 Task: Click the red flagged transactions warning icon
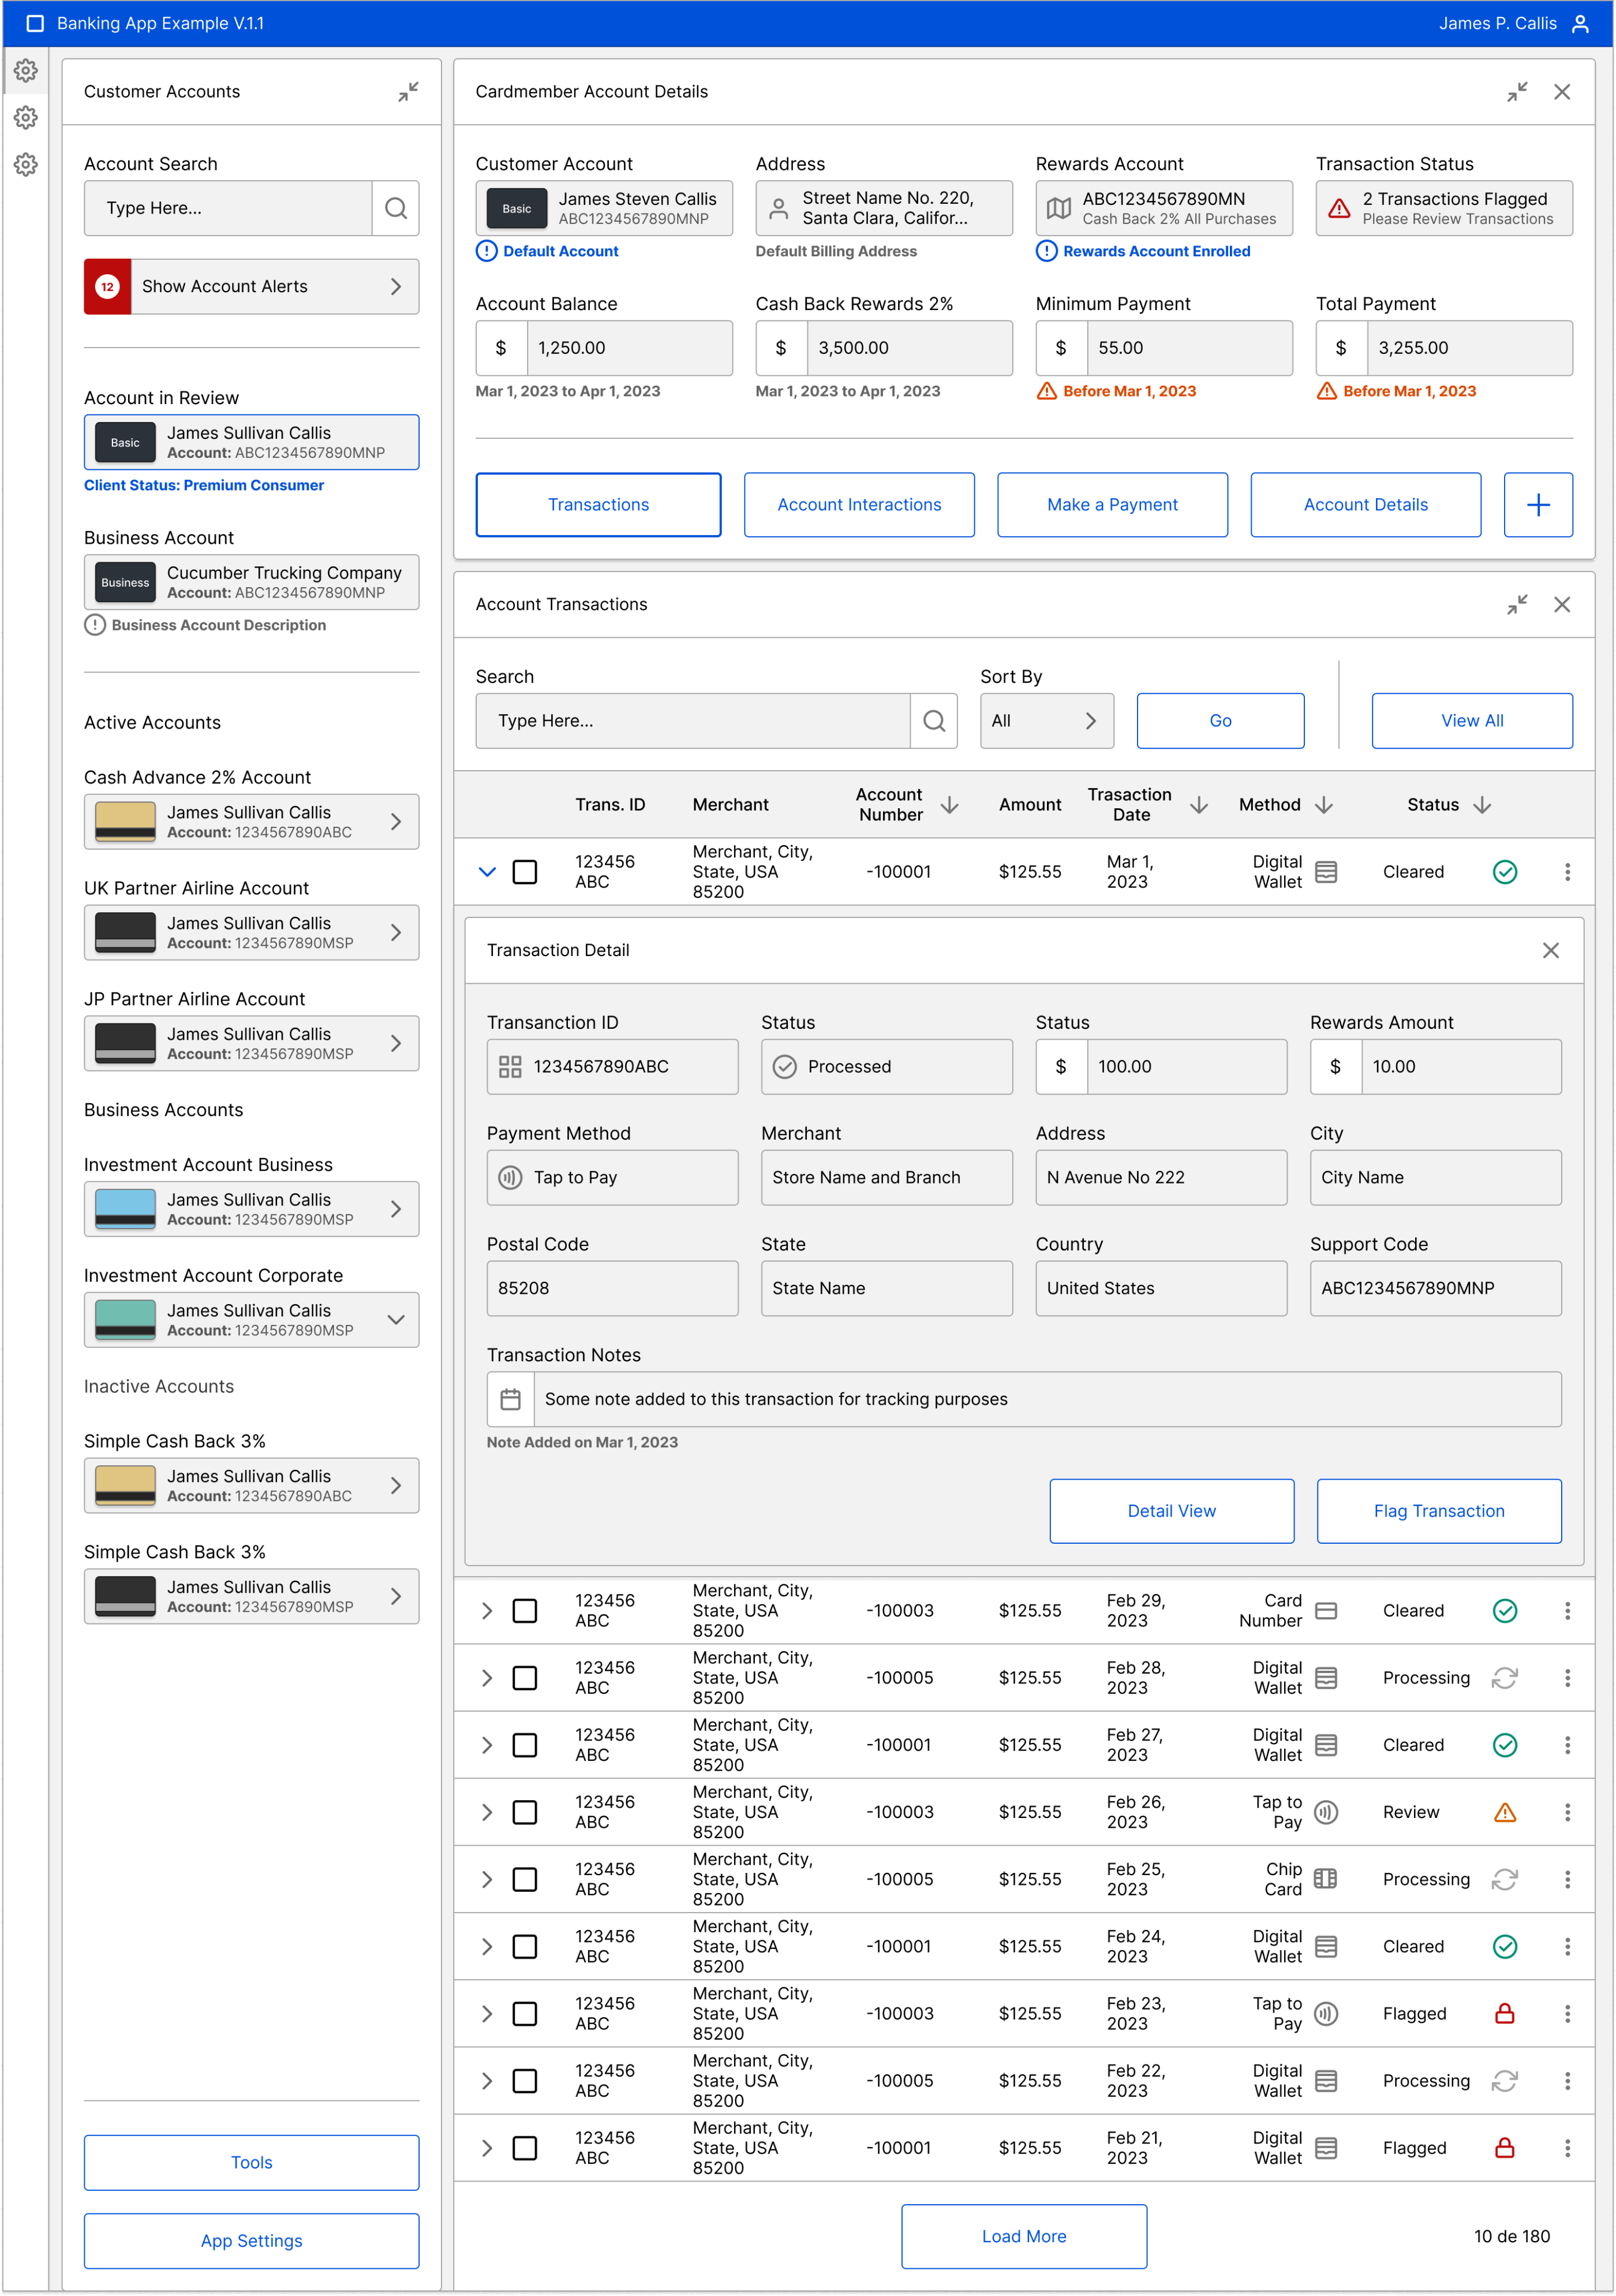click(1339, 208)
